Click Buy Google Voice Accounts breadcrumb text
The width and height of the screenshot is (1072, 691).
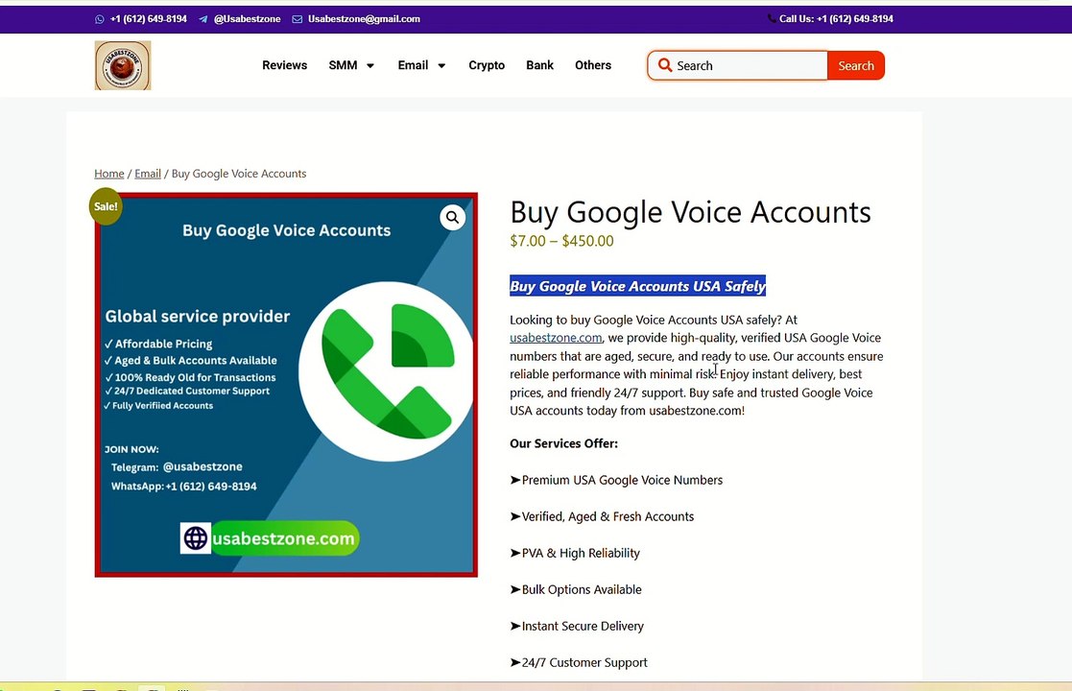point(239,174)
